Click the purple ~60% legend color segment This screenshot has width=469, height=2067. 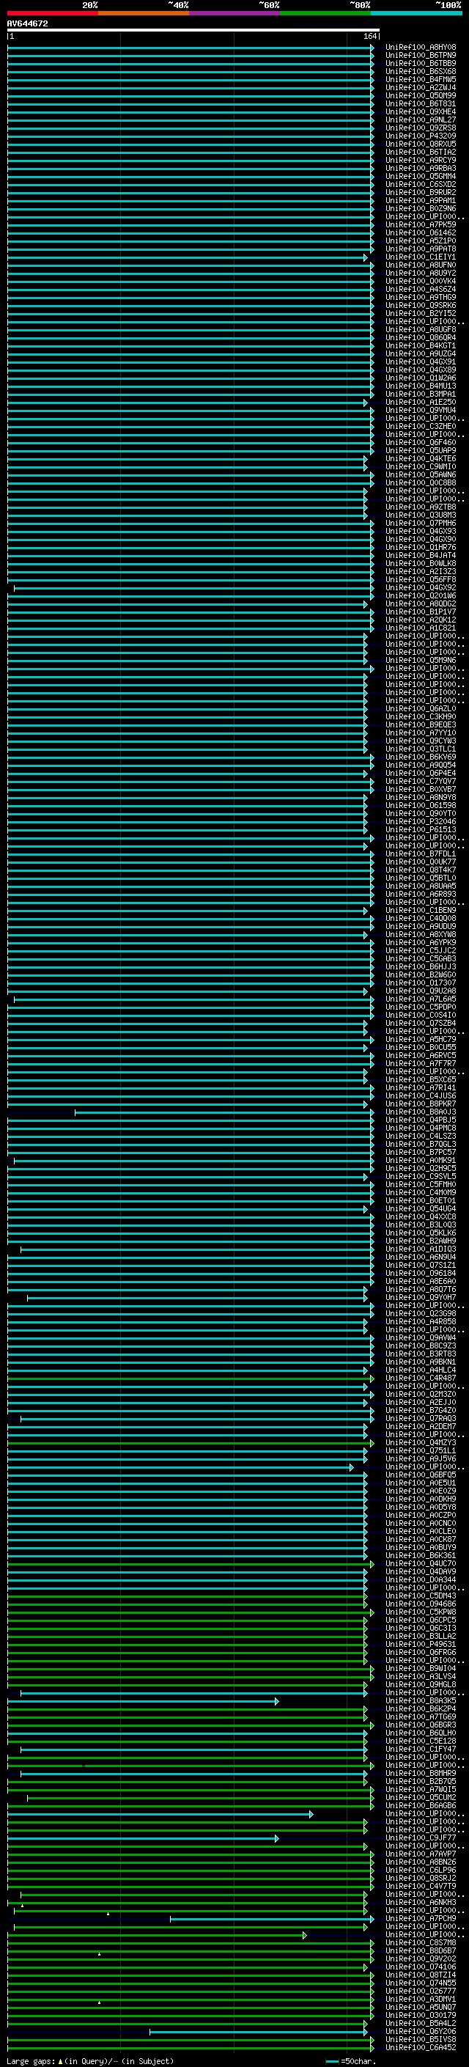click(234, 13)
